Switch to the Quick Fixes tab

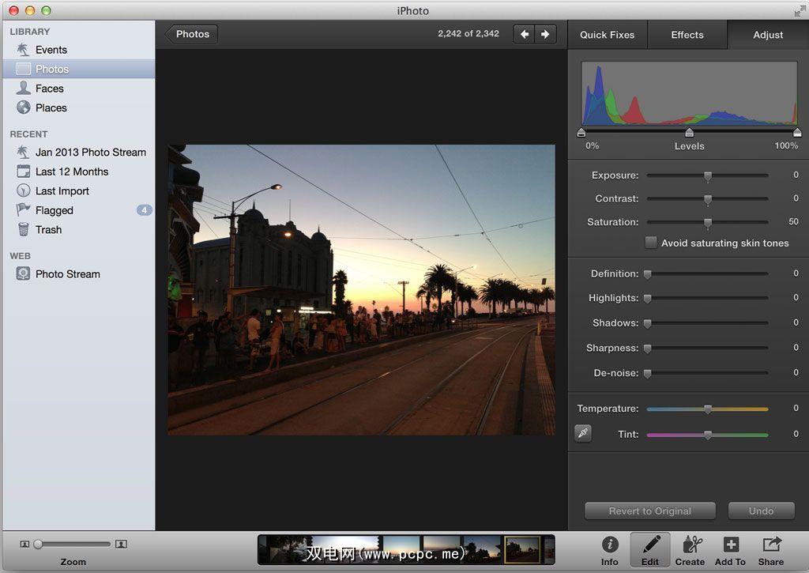[x=607, y=35]
